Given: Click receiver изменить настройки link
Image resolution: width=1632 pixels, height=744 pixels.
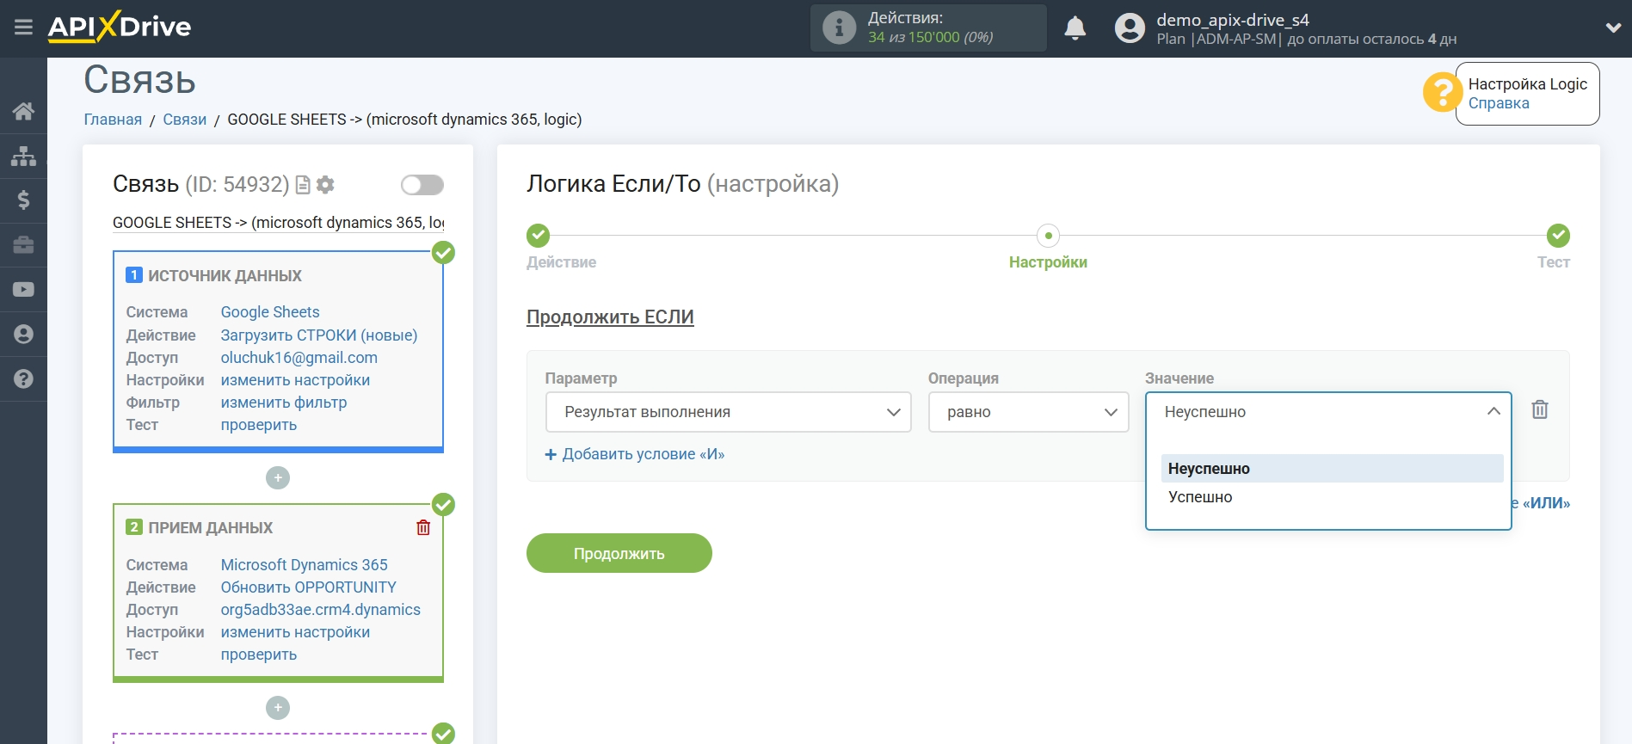Looking at the screenshot, I should 295,632.
